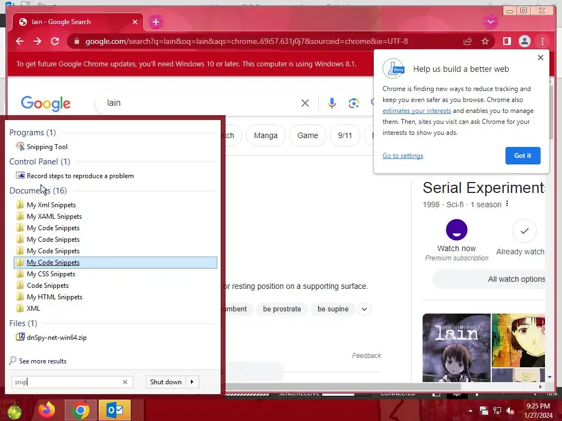Select the 9/11 filter chip
The image size is (562, 421).
(x=345, y=136)
